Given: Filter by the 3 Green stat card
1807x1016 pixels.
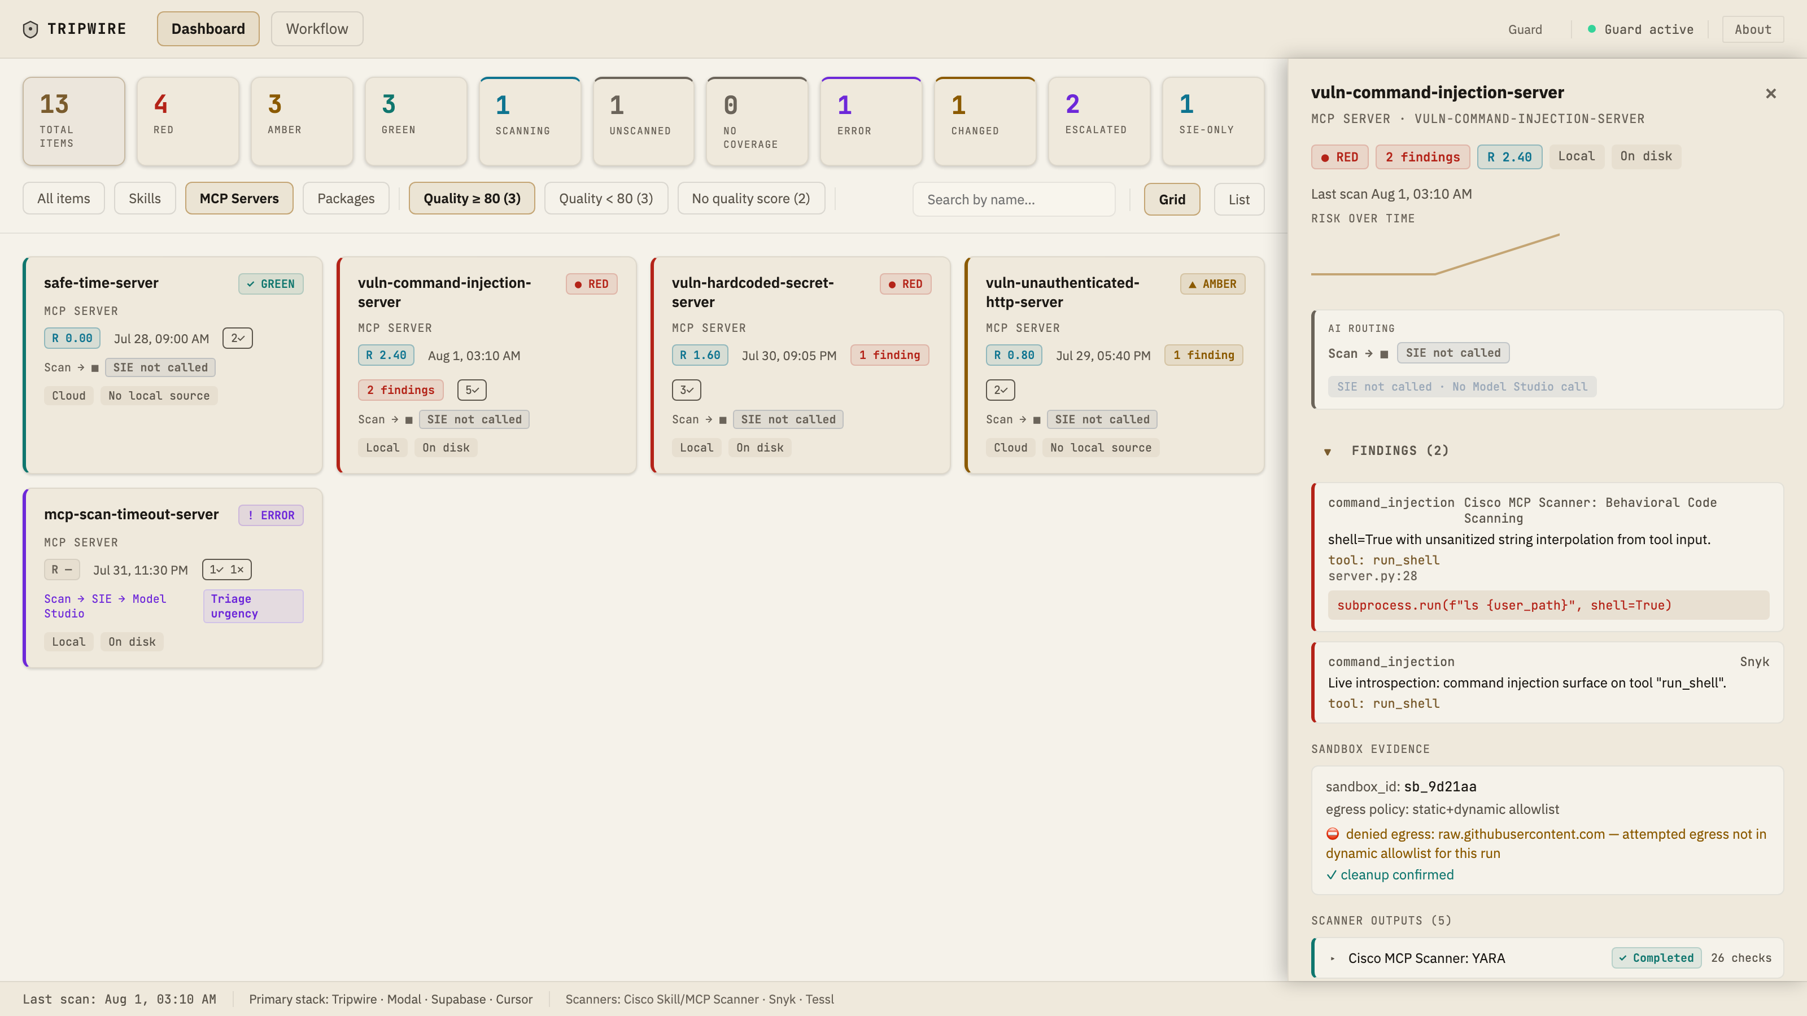Looking at the screenshot, I should 416,121.
